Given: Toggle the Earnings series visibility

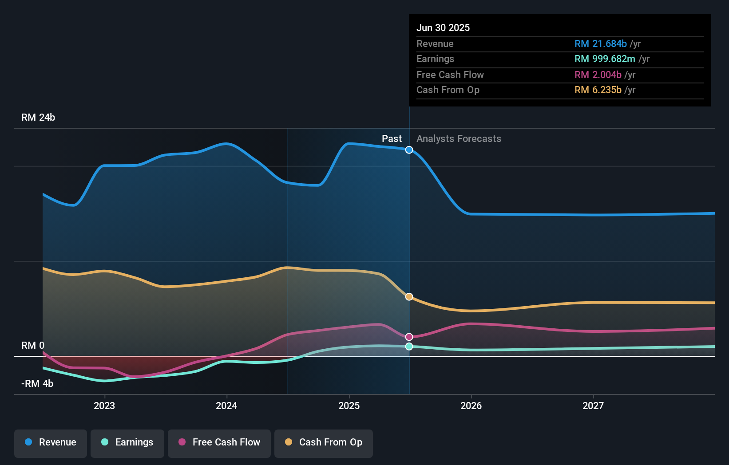Looking at the screenshot, I should tap(127, 442).
